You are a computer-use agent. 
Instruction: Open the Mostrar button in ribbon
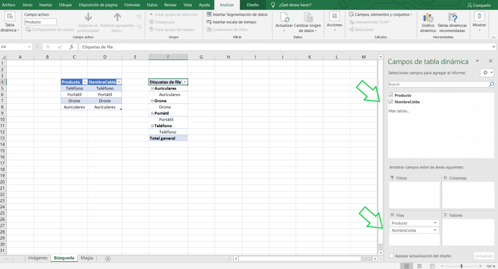coord(479,21)
